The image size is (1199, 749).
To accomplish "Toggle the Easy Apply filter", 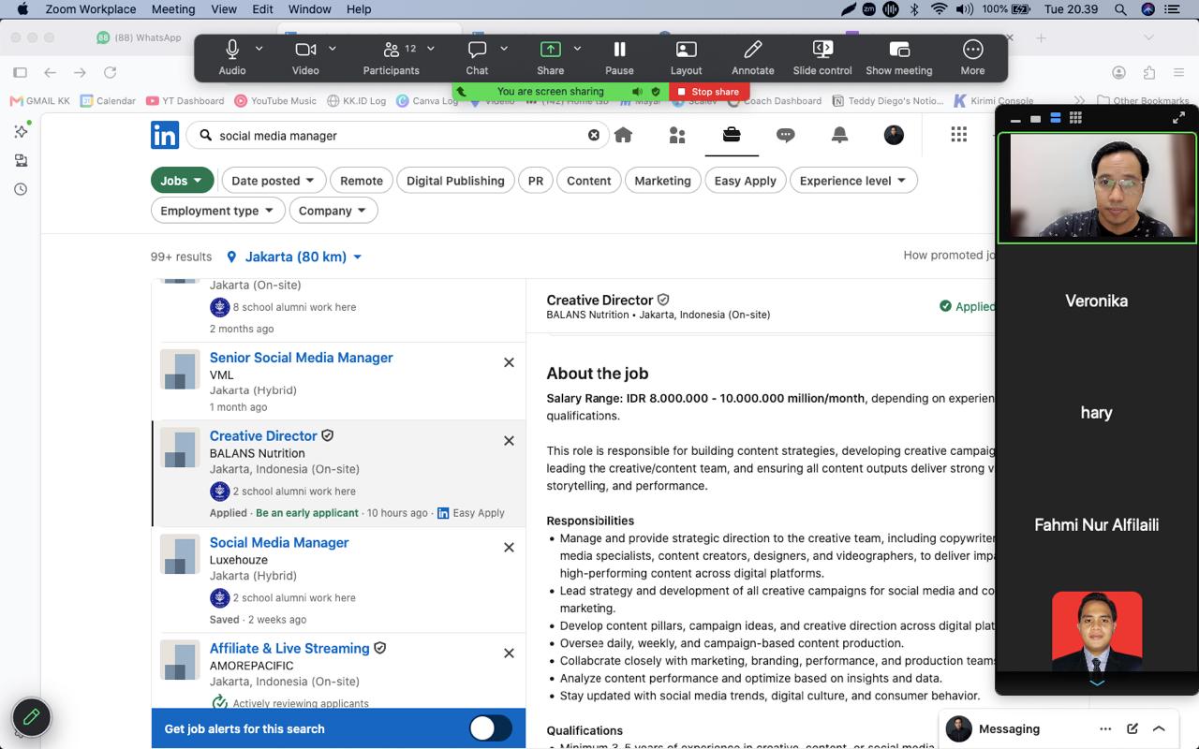I will click(x=746, y=181).
